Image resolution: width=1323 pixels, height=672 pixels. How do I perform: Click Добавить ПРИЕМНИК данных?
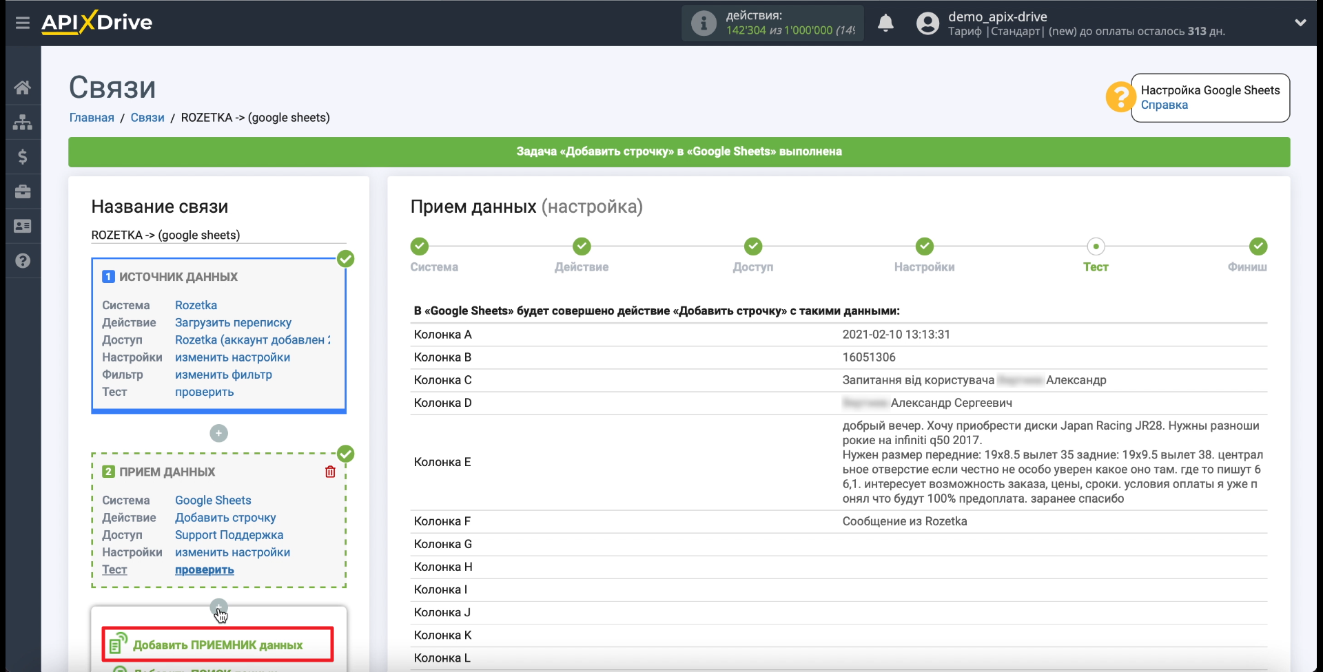218,644
